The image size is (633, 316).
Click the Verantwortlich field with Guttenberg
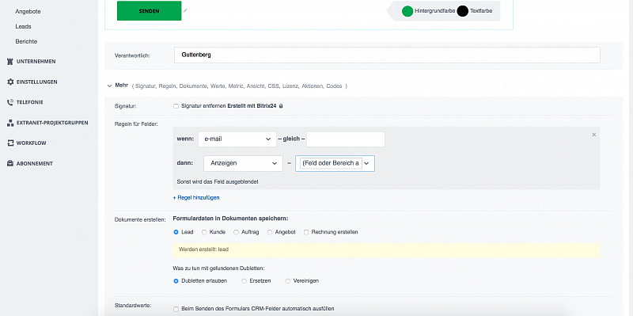click(x=387, y=55)
